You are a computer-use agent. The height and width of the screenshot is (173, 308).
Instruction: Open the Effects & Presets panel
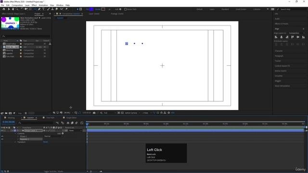tap(282, 24)
